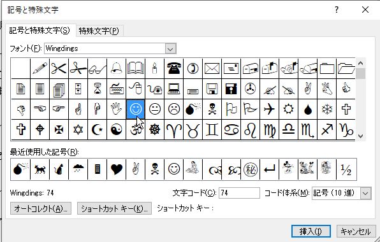The width and height of the screenshot is (380, 242).
Task: Switch to the 特殊文字(P) tab
Action: coord(99,31)
